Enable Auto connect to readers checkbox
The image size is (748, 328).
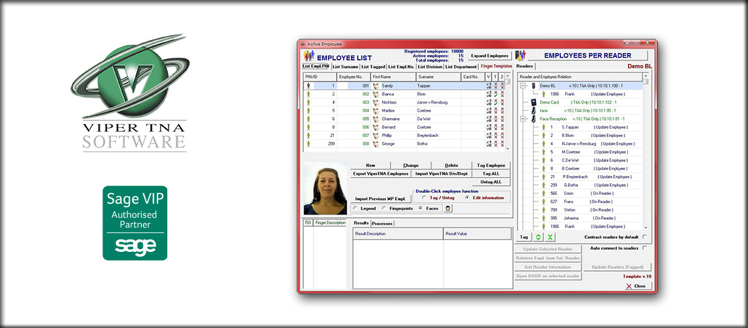pyautogui.click(x=645, y=248)
